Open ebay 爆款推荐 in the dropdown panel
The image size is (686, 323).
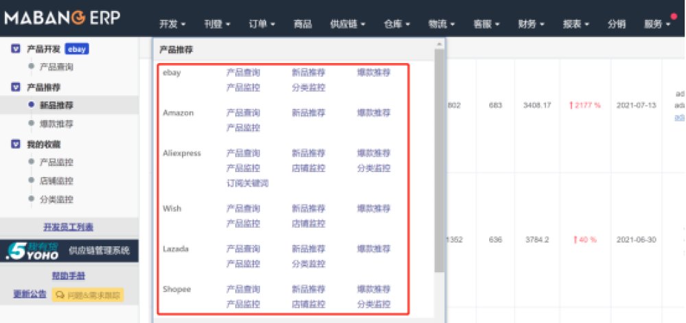pyautogui.click(x=374, y=73)
